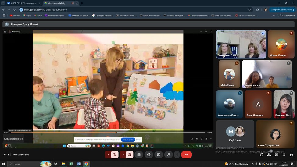Open the Проверка безопас... bookmark

[x=102, y=16]
